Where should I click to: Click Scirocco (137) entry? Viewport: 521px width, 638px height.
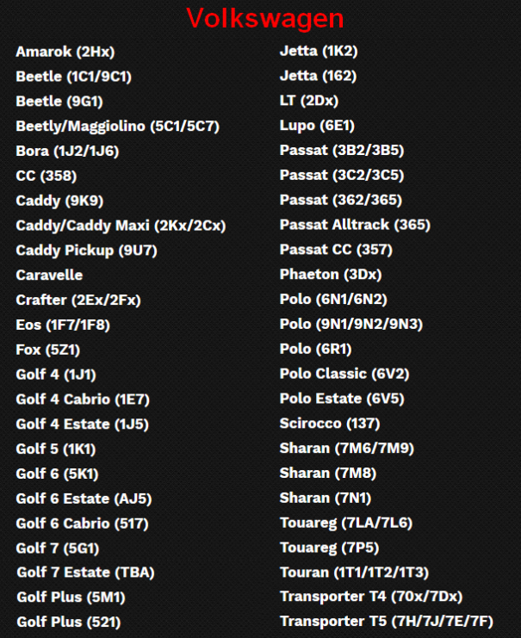click(x=331, y=424)
